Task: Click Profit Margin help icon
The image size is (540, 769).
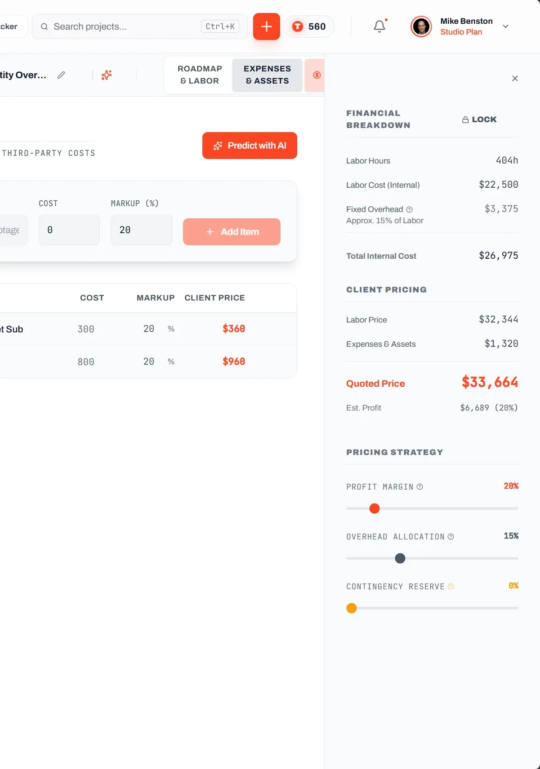Action: pyautogui.click(x=420, y=486)
